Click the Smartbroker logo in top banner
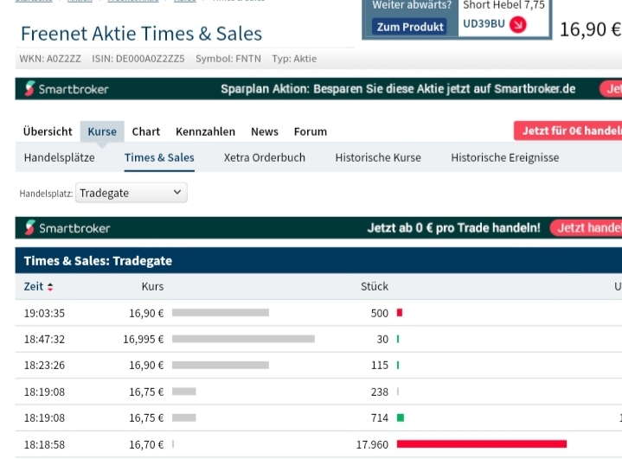The image size is (622, 459). pyautogui.click(x=67, y=89)
